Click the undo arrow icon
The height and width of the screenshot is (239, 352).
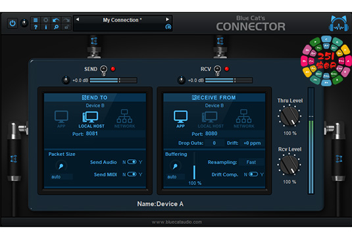[56, 20]
